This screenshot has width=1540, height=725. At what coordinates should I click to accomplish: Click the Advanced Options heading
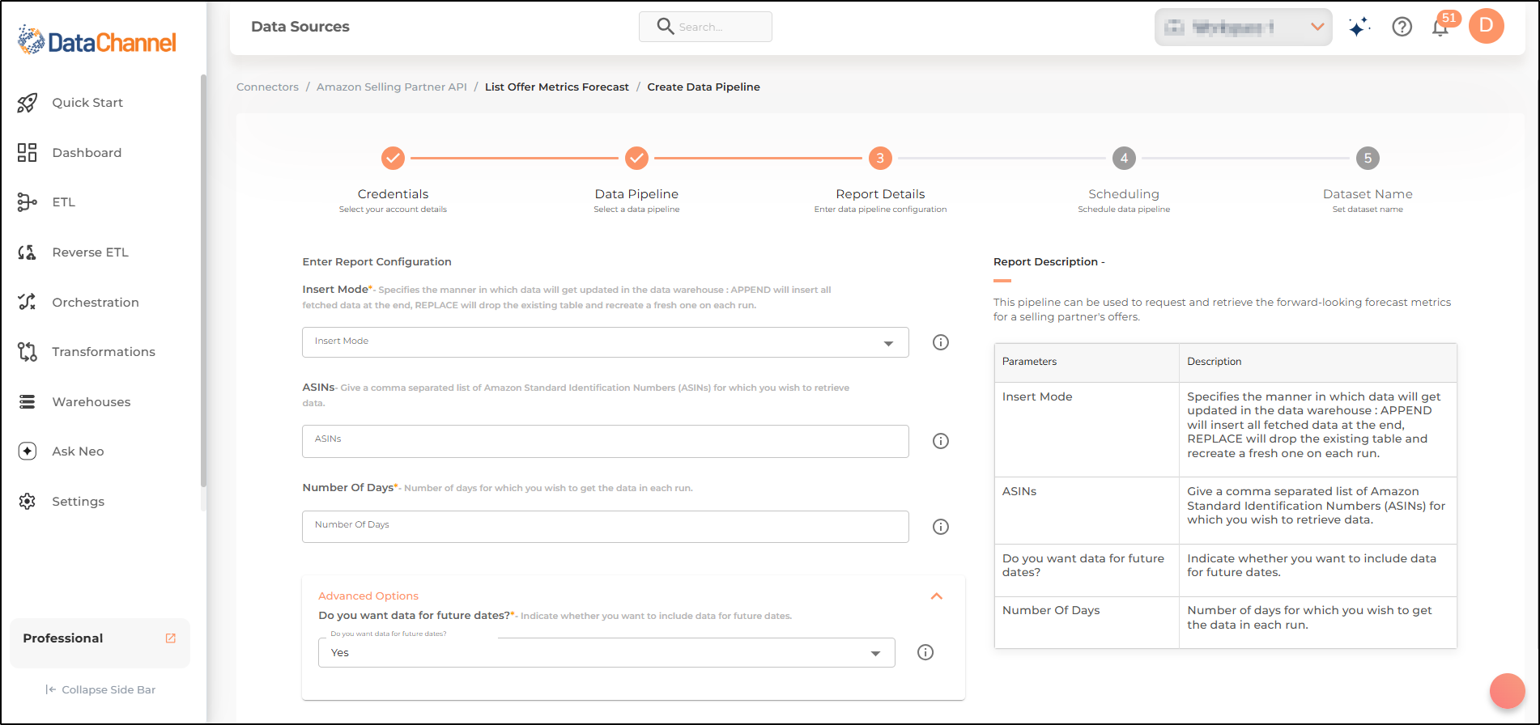368,596
